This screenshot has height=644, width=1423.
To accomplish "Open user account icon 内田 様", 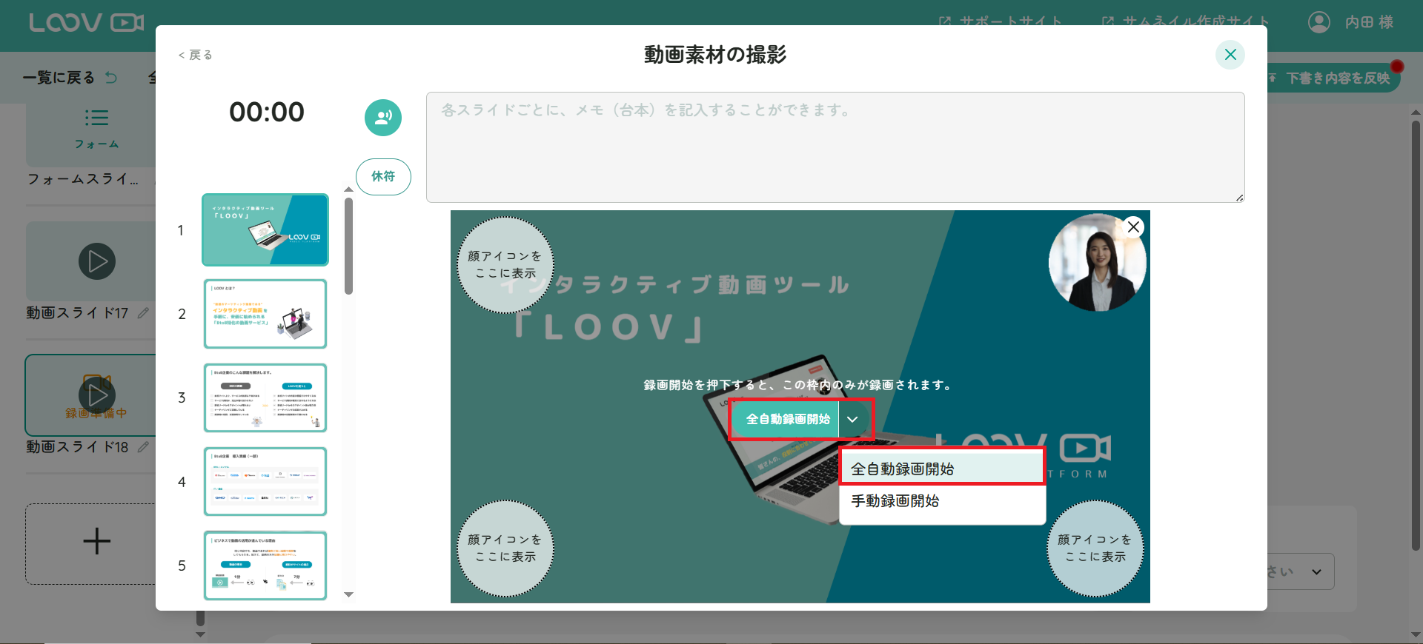I will 1319,22.
